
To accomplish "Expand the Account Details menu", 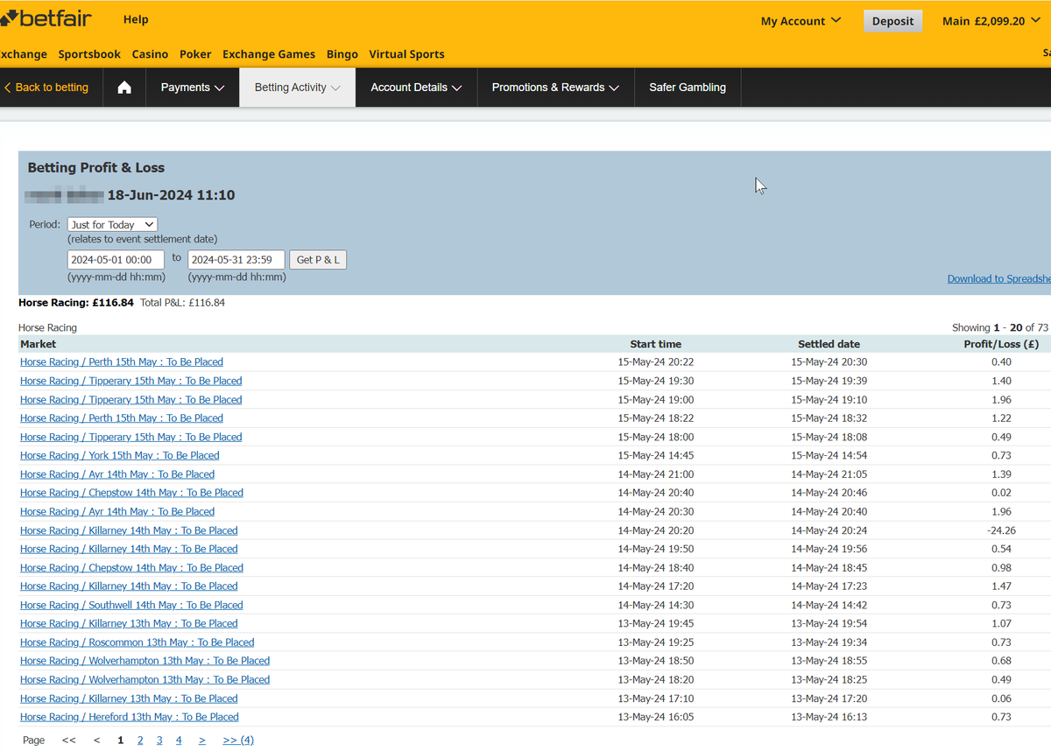I will pos(416,88).
